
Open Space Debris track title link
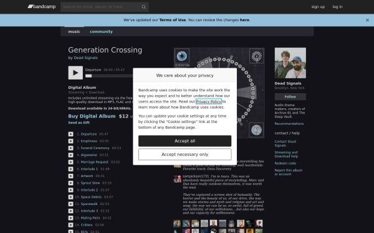click(x=91, y=197)
